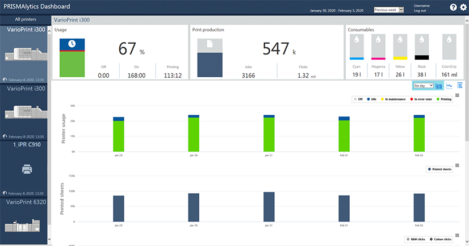Click the Jobs 3166 value
The height and width of the screenshot is (246, 469).
pyautogui.click(x=249, y=76)
